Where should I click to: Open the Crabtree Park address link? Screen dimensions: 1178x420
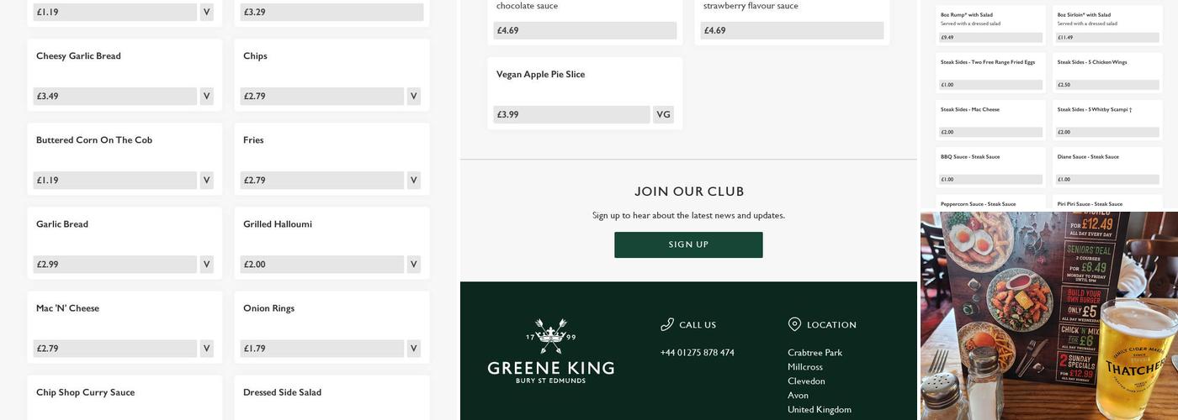coord(815,353)
